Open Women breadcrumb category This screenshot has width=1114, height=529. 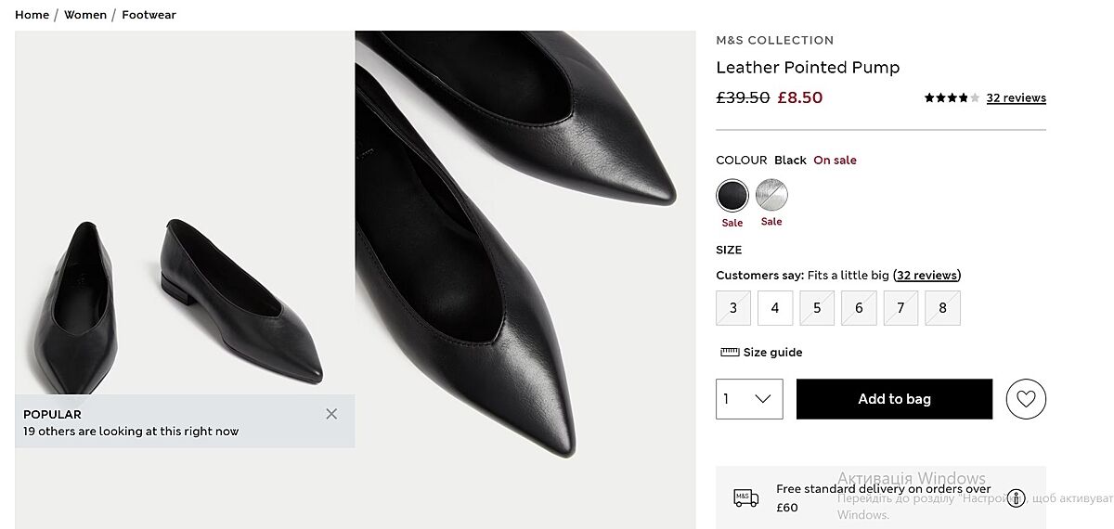point(85,15)
